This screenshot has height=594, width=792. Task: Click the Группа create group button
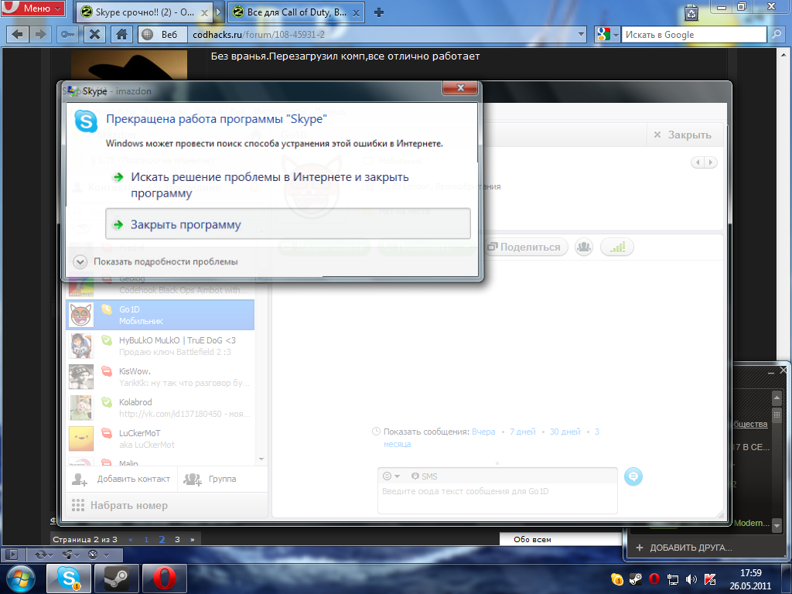click(x=210, y=479)
